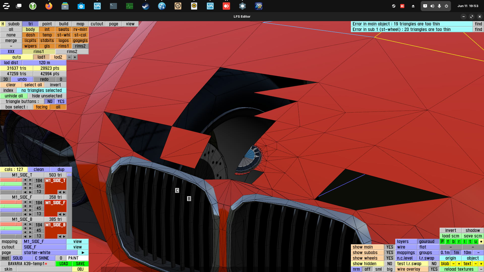Expand page starter-white arrow button
Image resolution: width=484 pixels, height=272 pixels.
pyautogui.click(x=83, y=253)
